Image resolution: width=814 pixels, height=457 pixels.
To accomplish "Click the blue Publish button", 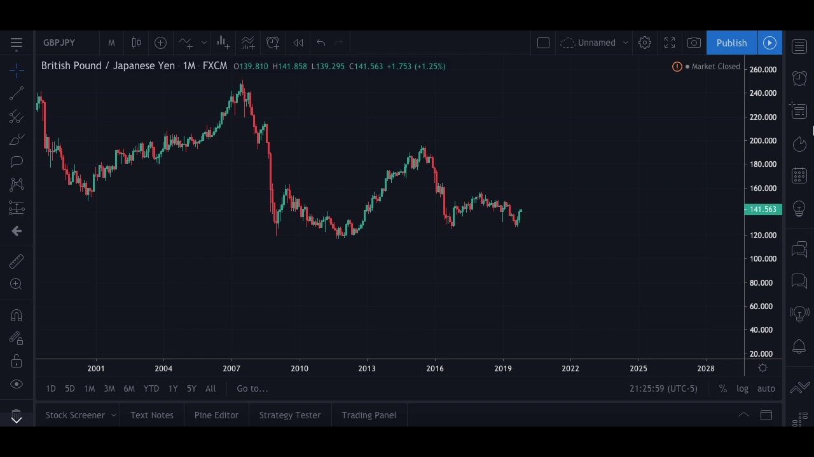I will click(x=731, y=43).
